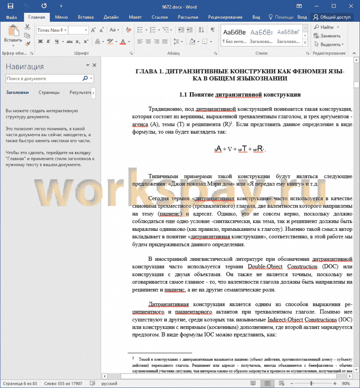
Task: Click text highlight color button
Action: tap(110, 42)
